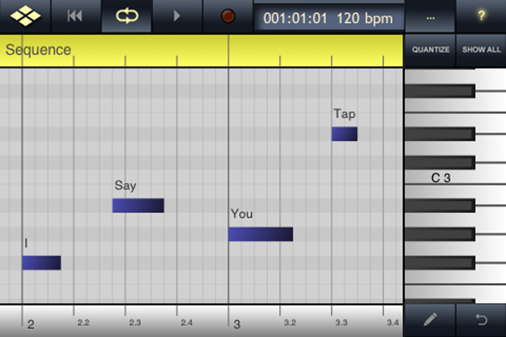
Task: Open the main menu diamond logo icon
Action: tap(25, 16)
